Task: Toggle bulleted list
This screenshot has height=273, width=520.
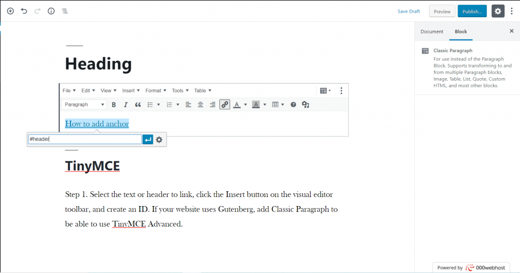Action: (x=150, y=105)
